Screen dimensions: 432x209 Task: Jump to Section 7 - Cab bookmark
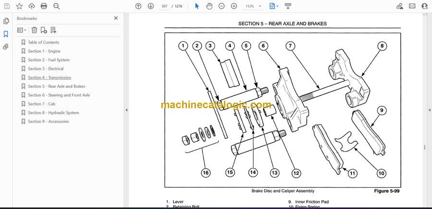42,104
